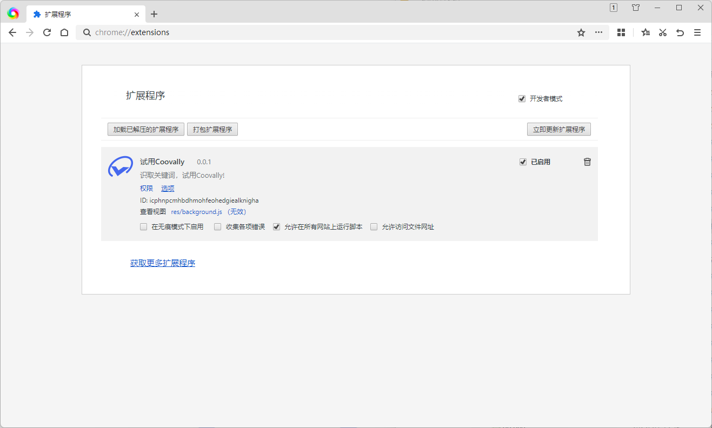Open res/background.js view link
This screenshot has width=712, height=428.
[x=197, y=212]
